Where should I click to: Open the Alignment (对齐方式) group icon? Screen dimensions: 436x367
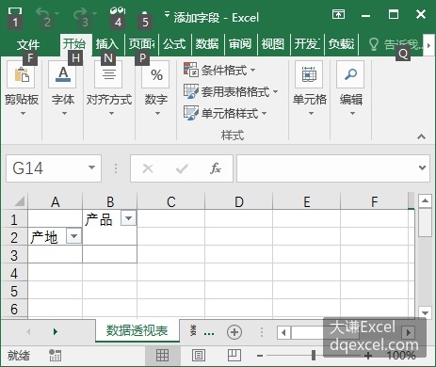tap(108, 74)
